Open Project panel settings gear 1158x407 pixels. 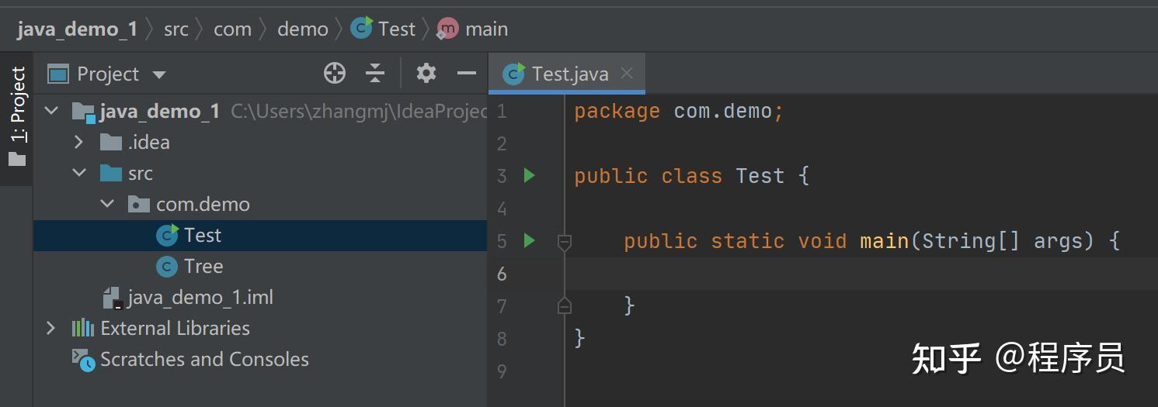[x=426, y=74]
